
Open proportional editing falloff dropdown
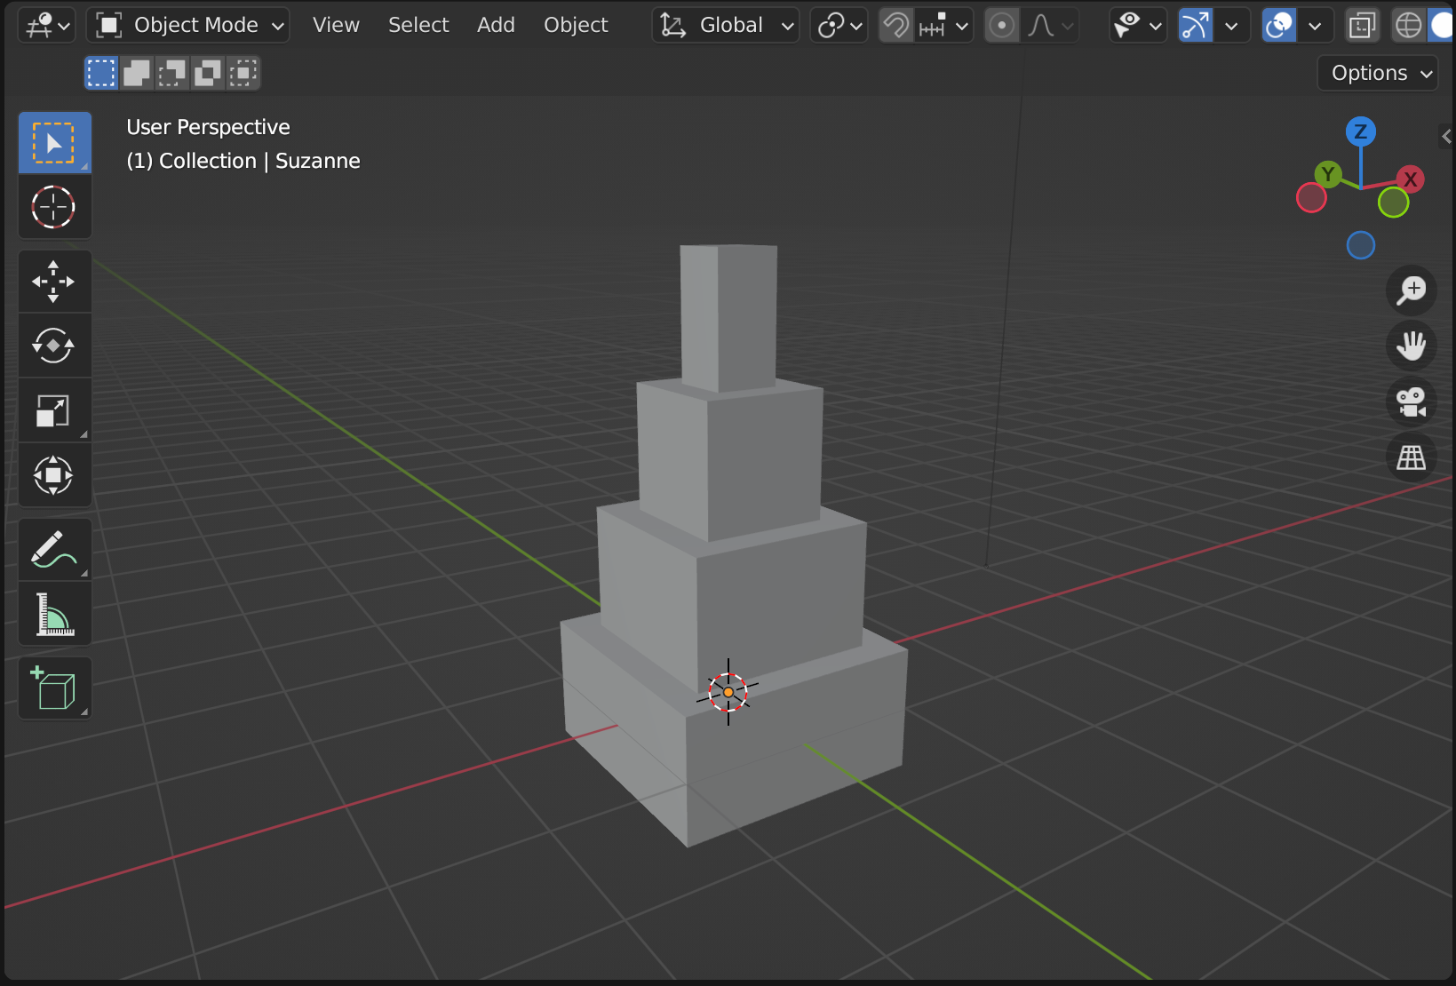pos(1050,26)
